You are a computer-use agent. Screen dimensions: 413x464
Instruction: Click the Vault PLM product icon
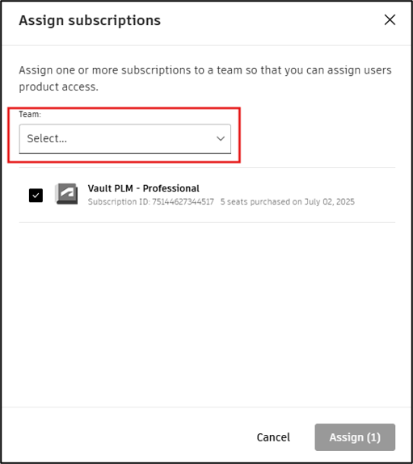(66, 194)
